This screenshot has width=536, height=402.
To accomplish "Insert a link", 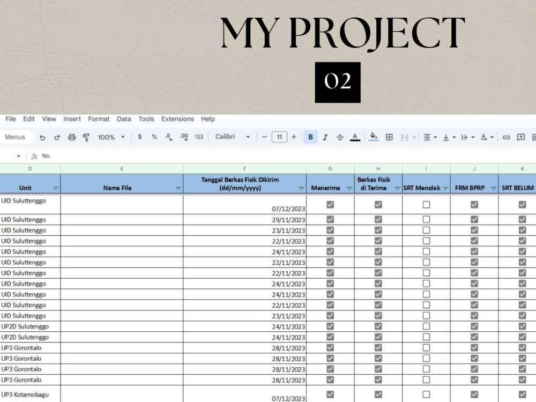I will pos(506,137).
